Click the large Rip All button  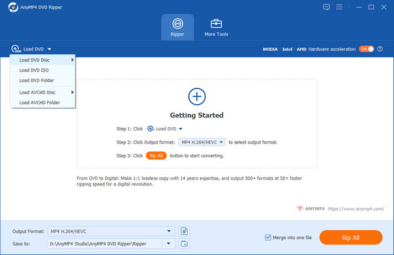click(351, 237)
